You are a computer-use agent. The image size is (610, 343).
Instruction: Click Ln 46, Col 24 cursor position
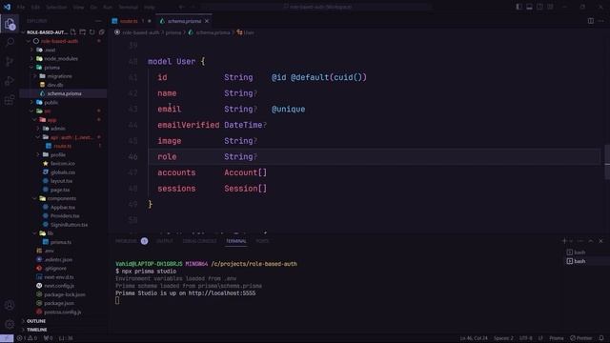click(474, 338)
